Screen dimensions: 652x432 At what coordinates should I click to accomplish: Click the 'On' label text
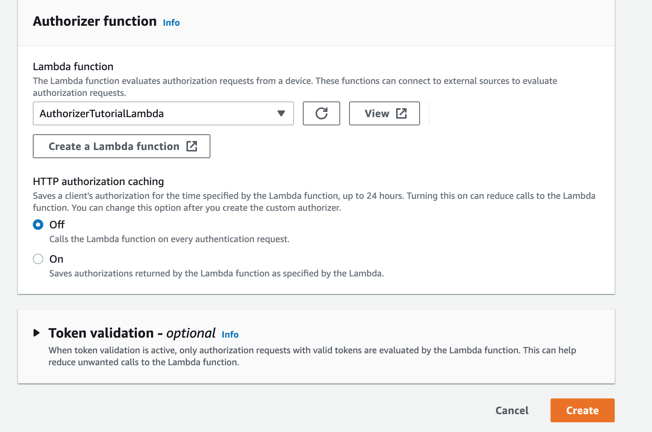coord(56,259)
